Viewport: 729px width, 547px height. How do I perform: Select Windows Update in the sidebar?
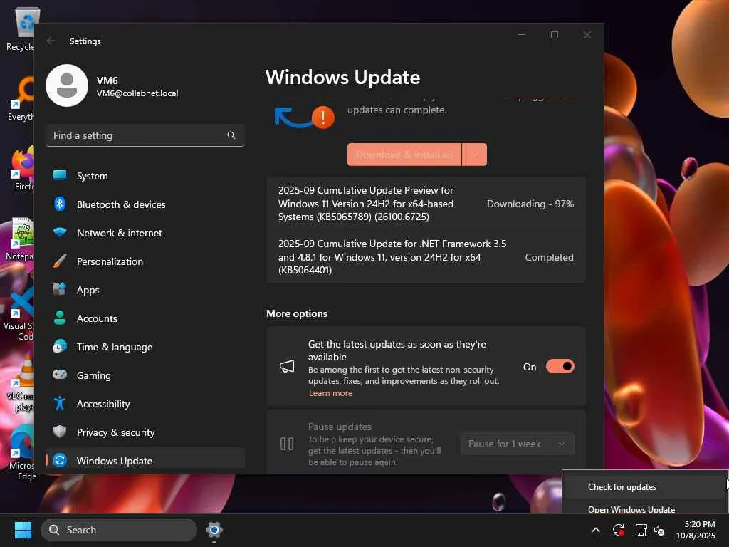(145, 461)
